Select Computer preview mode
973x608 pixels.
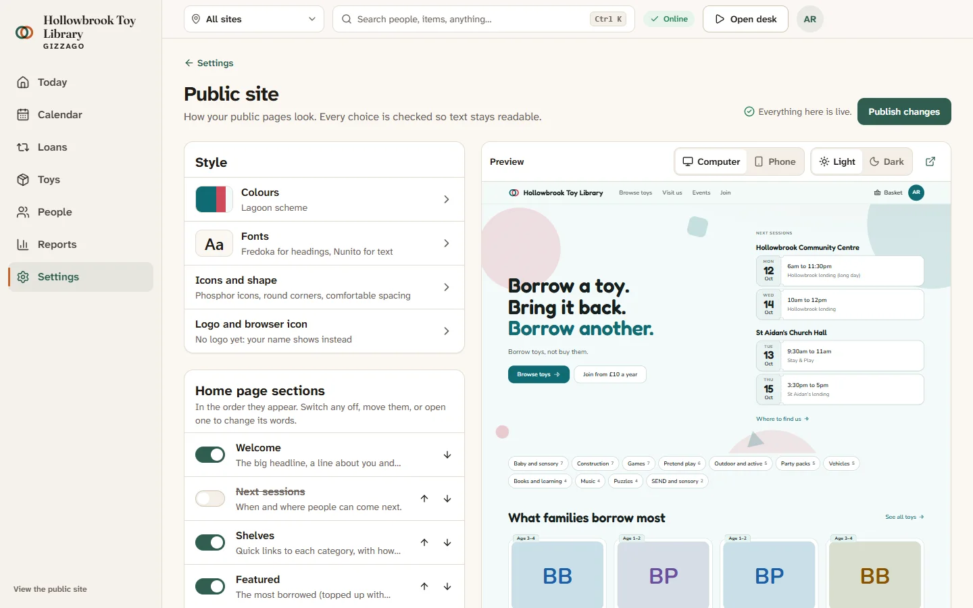[x=712, y=161]
